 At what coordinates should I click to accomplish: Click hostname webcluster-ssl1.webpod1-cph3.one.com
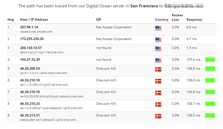[48, 120]
